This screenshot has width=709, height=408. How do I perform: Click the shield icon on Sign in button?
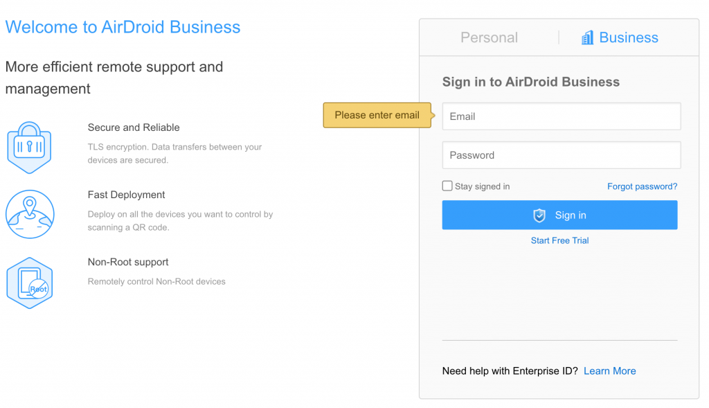tap(539, 215)
